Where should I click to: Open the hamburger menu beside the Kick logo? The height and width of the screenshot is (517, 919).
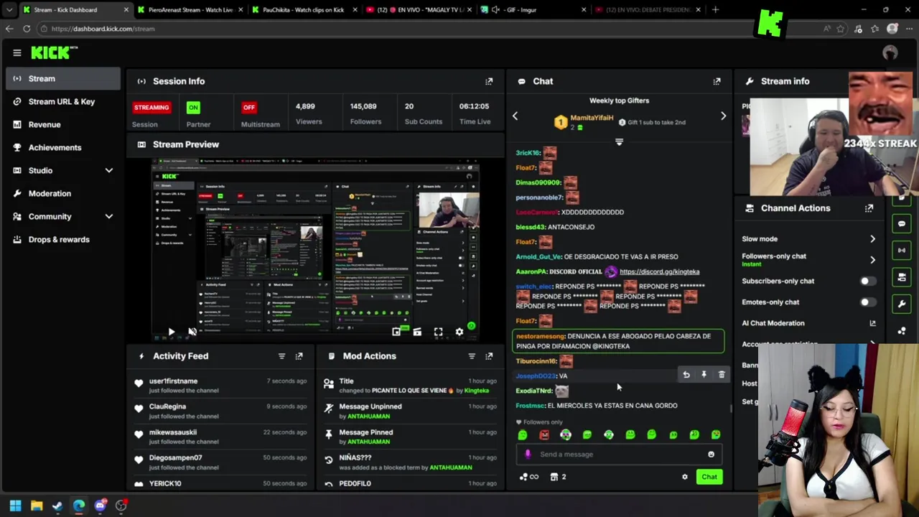[x=17, y=52]
